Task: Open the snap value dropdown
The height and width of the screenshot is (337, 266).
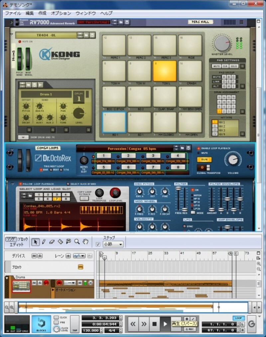Action: point(113,245)
